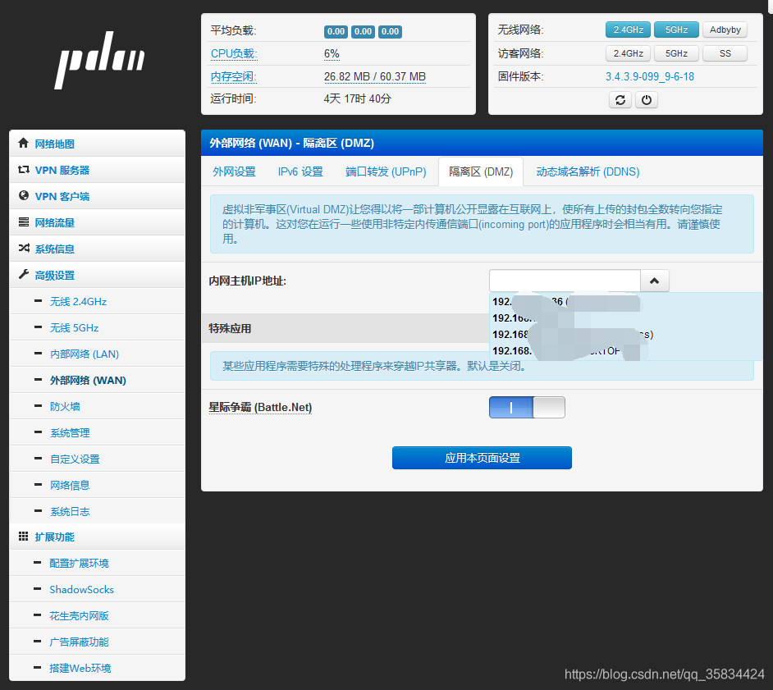Open the 外网设置 tab
Viewport: 773px width, 690px height.
tap(234, 171)
